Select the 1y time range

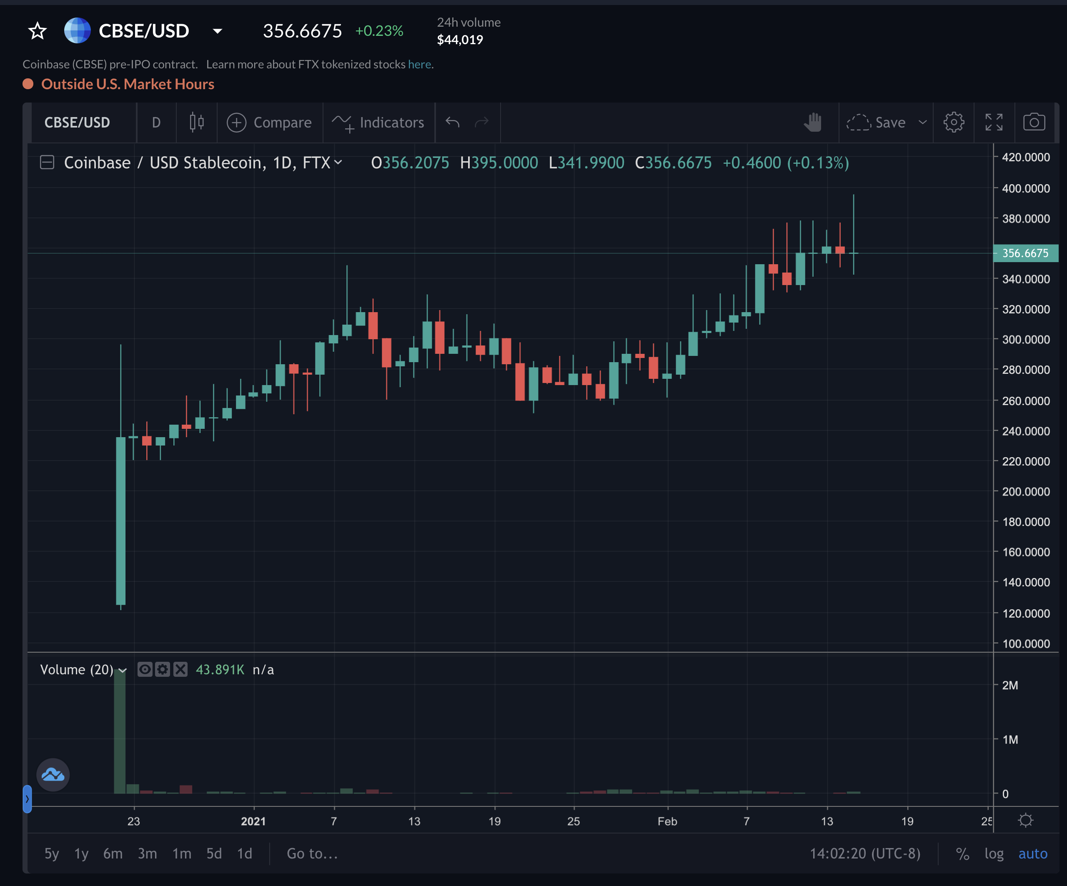pos(81,853)
